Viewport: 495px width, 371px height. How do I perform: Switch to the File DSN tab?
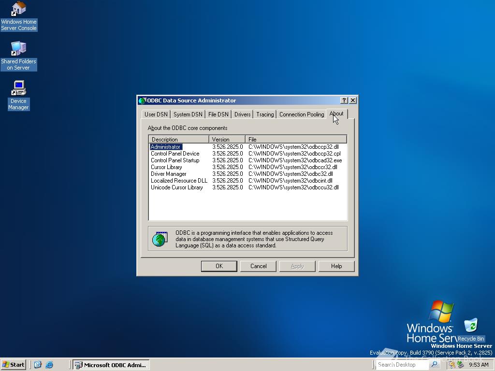point(218,114)
